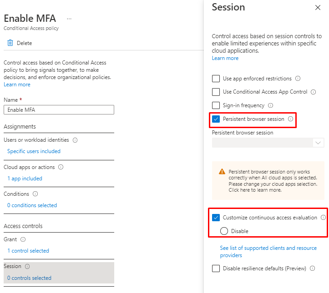Click info icon next to Cloud apps or actions
Viewport: 329px width, 293px height.
pos(61,167)
